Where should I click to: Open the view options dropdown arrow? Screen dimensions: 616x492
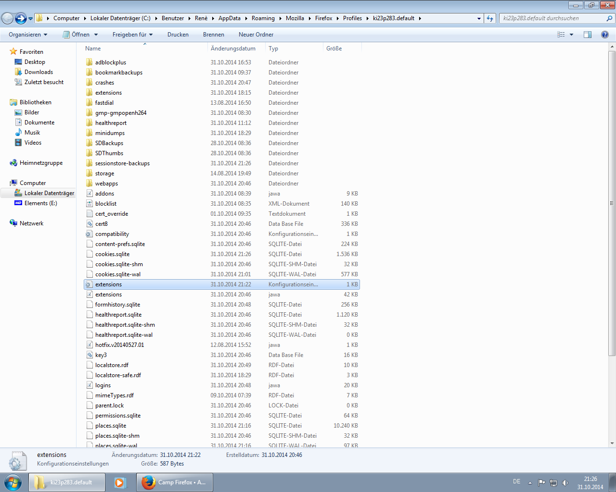pos(572,35)
